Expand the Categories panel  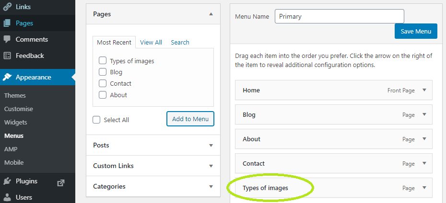pyautogui.click(x=211, y=187)
